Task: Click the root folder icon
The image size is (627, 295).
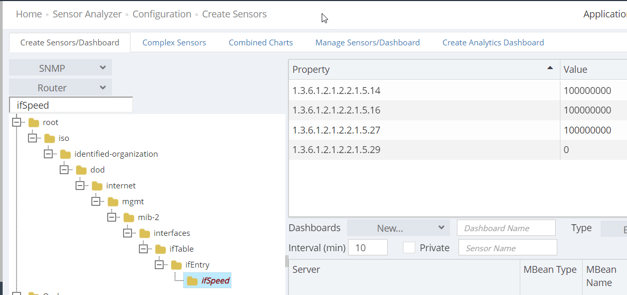Action: [x=34, y=122]
